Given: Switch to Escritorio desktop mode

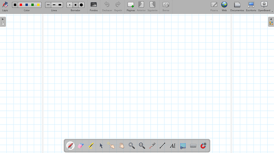Looking at the screenshot, I should pyautogui.click(x=251, y=6).
